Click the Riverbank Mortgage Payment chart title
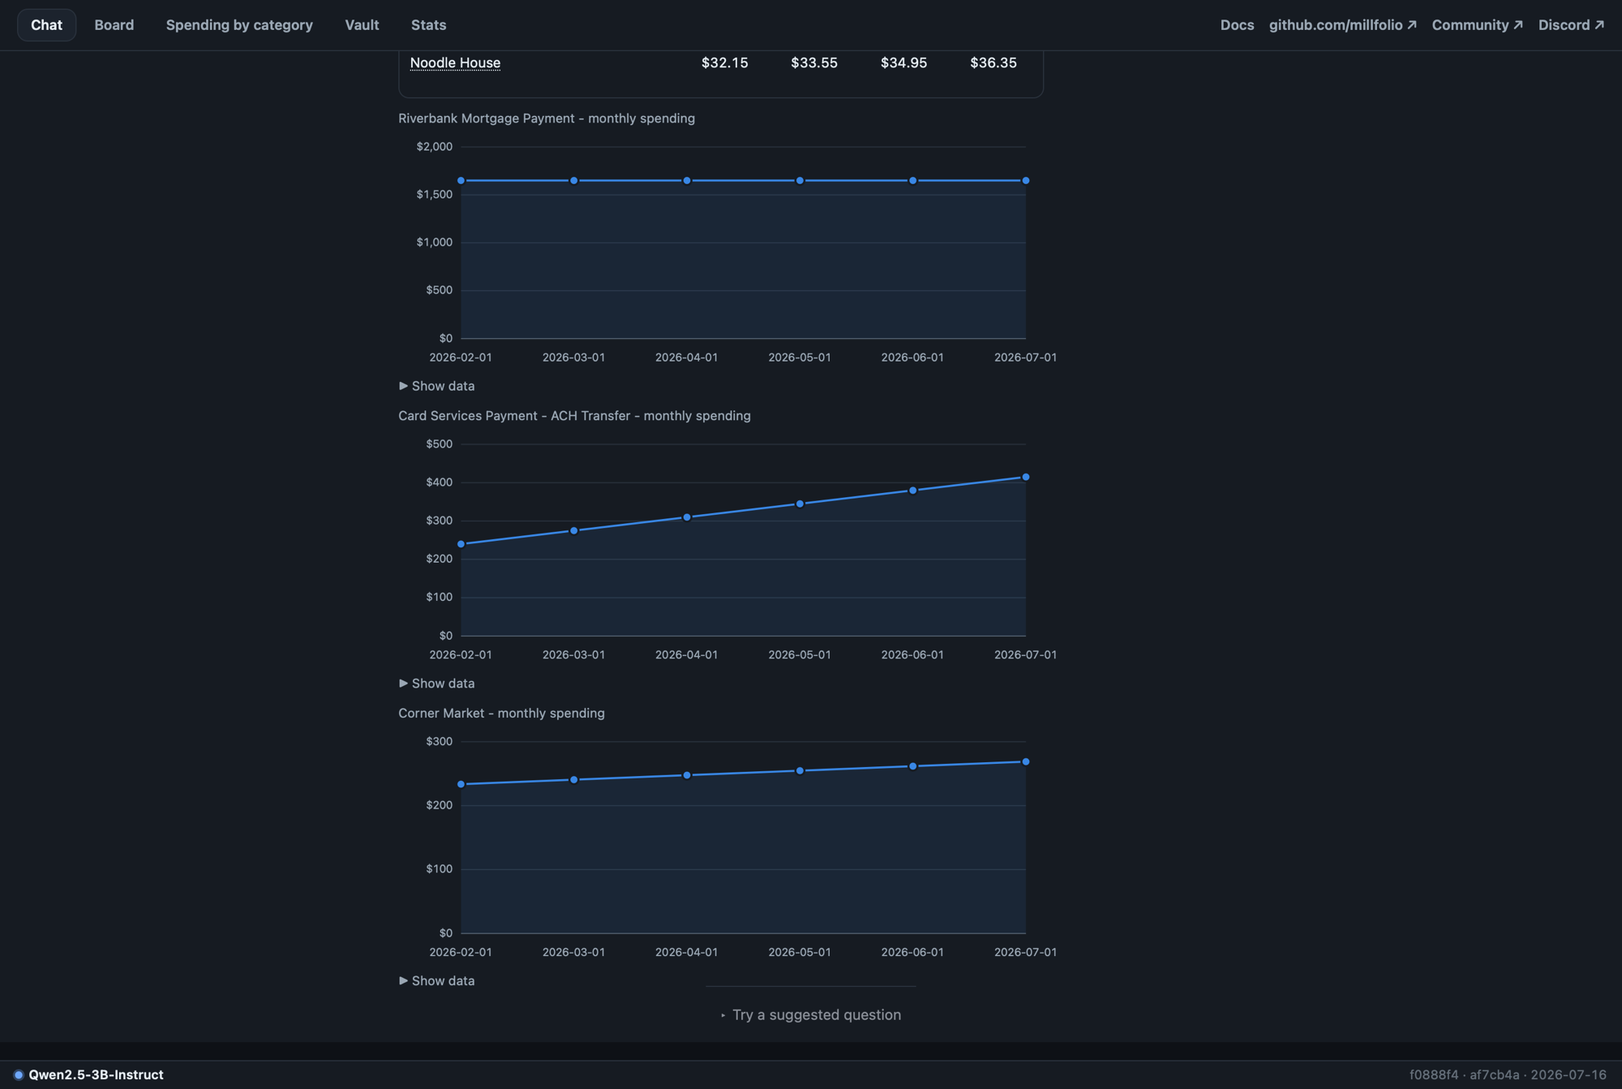This screenshot has height=1089, width=1622. tap(547, 118)
